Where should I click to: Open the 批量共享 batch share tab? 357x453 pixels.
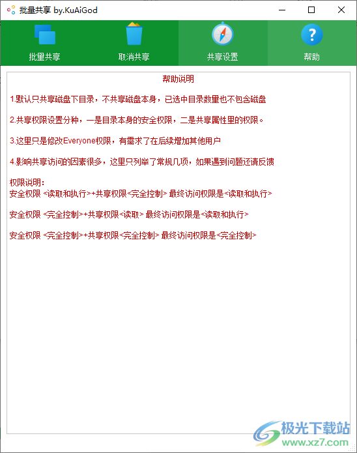click(45, 43)
